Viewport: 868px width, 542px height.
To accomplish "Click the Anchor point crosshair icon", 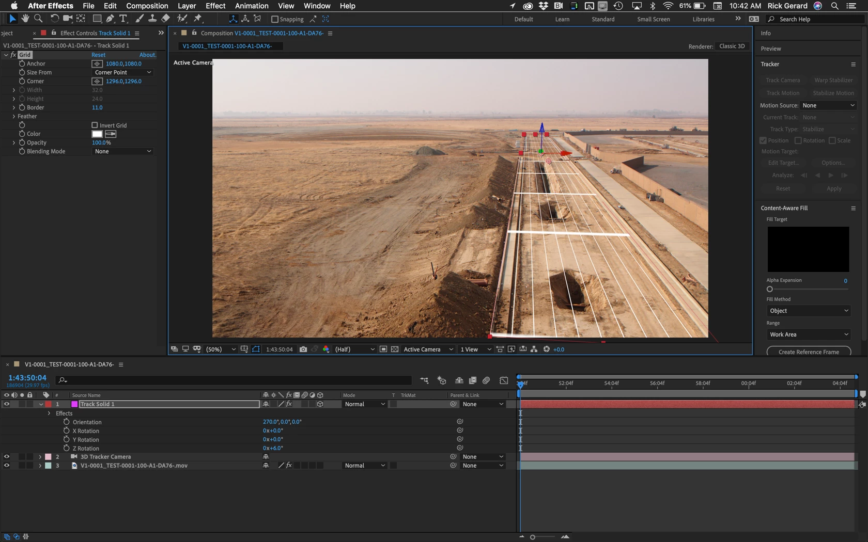I will [x=97, y=63].
